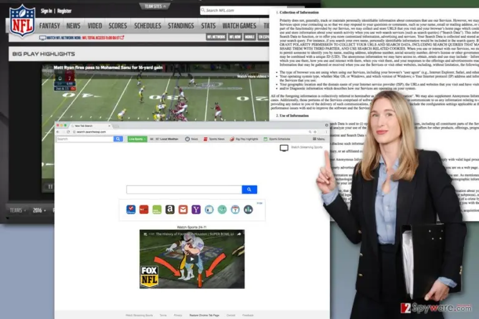479x319 pixels.
Task: Bookmark the page with the star icon
Action: point(315,132)
